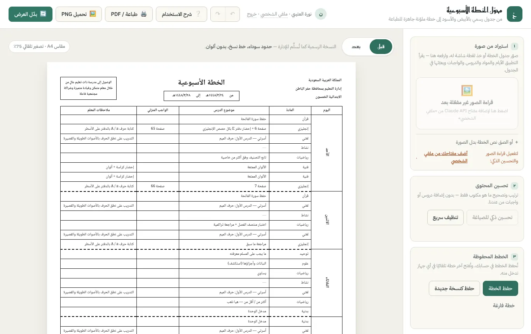The width and height of the screenshot is (531, 334).
Task: Click the "ملاحظات المعلم" column header
Action: pyautogui.click(x=99, y=110)
